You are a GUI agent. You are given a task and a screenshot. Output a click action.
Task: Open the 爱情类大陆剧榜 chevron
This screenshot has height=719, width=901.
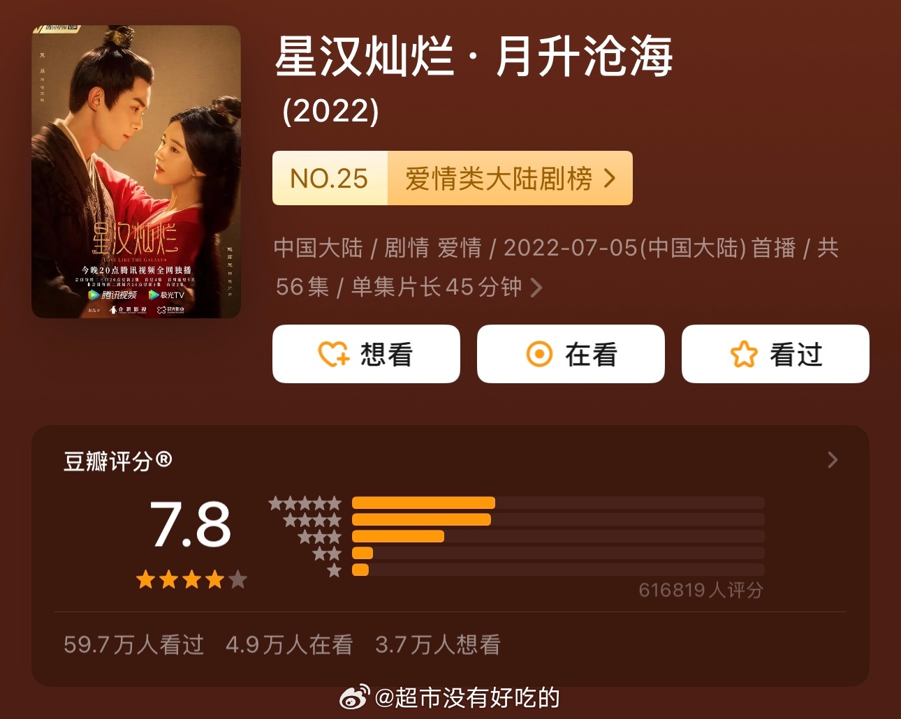[x=610, y=179]
